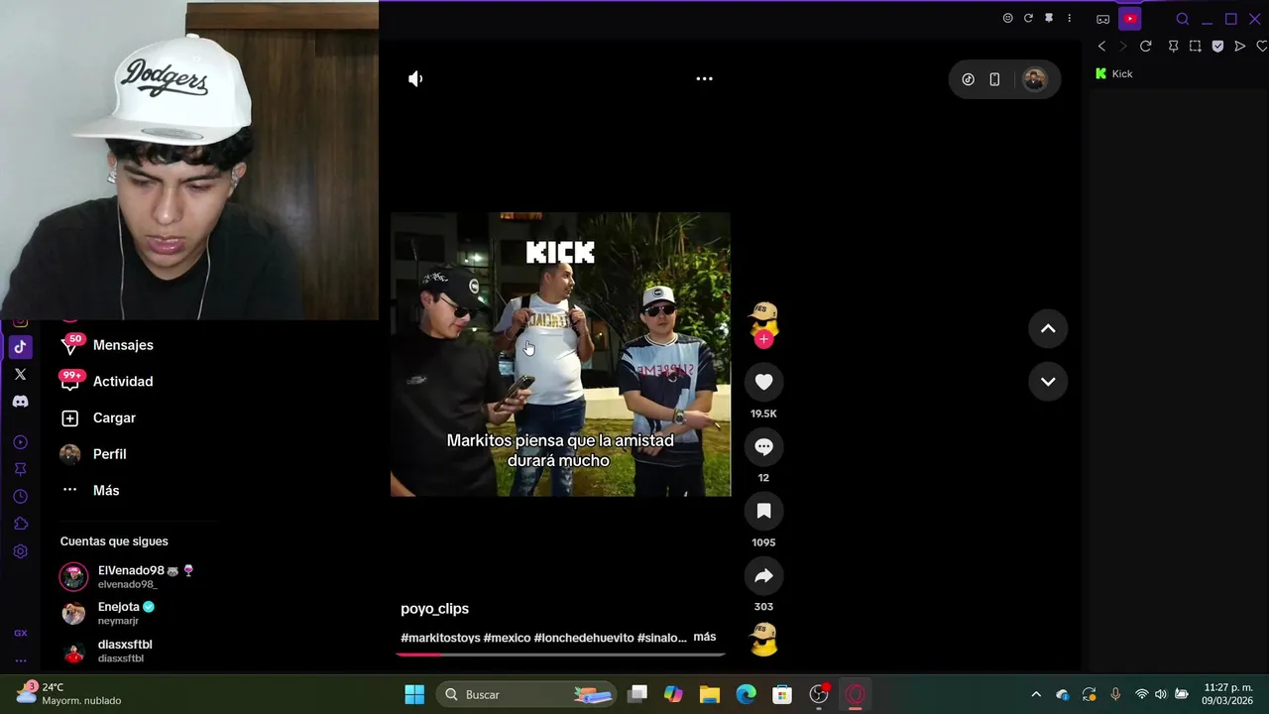Open the Enejota followed account
1269x714 pixels.
pos(109,613)
